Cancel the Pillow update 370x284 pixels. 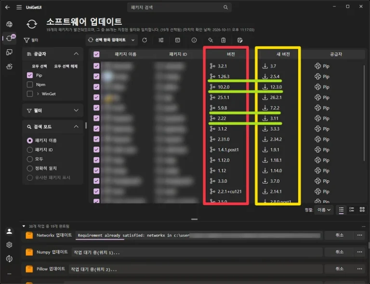[339, 269]
